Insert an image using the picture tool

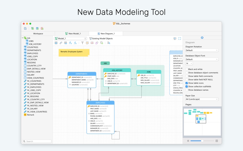tap(92, 43)
